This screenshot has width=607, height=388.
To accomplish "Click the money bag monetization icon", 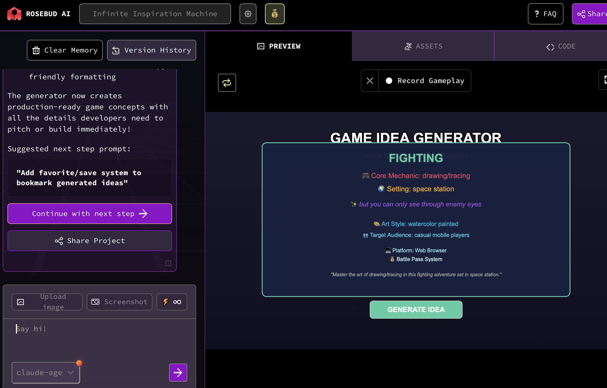I will pyautogui.click(x=275, y=14).
